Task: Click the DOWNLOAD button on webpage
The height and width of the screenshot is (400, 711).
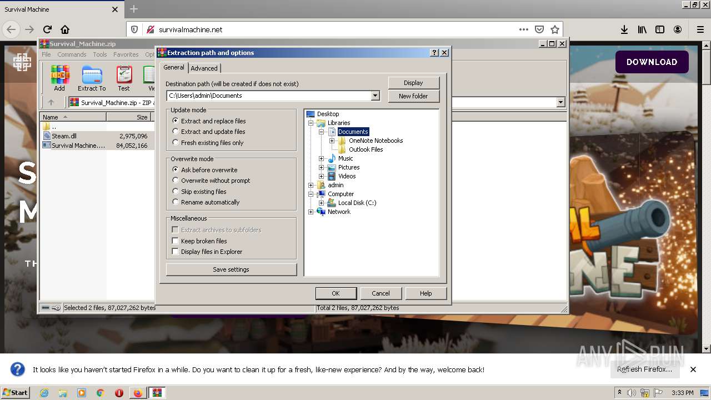Action: point(652,62)
